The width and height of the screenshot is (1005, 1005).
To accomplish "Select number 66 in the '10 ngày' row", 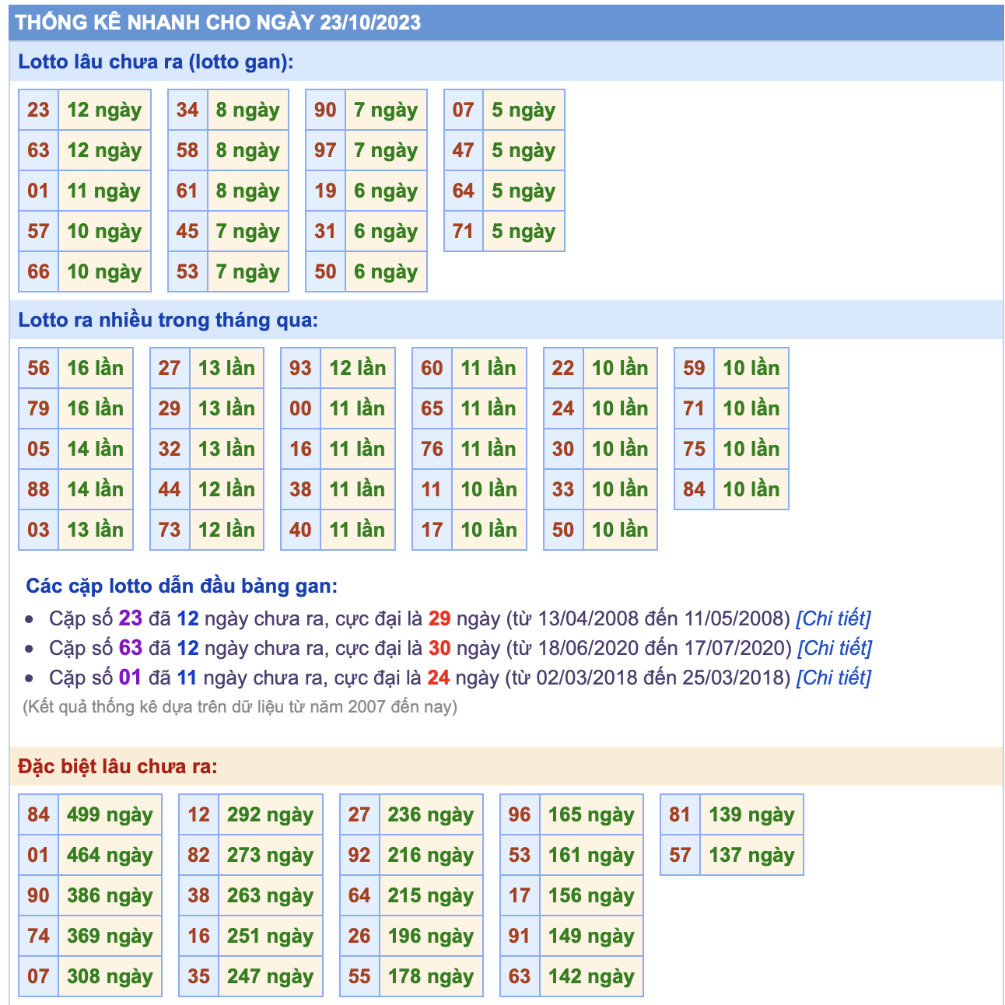I will click(x=38, y=271).
